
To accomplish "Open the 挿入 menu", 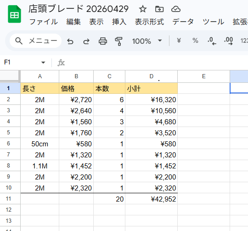I will [x=119, y=22].
